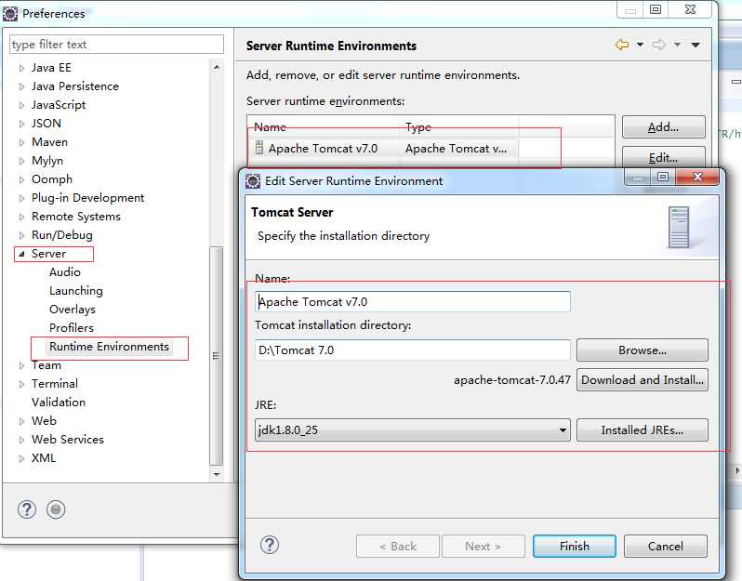742x581 pixels.
Task: Expand the XML preferences node
Action: pos(21,458)
